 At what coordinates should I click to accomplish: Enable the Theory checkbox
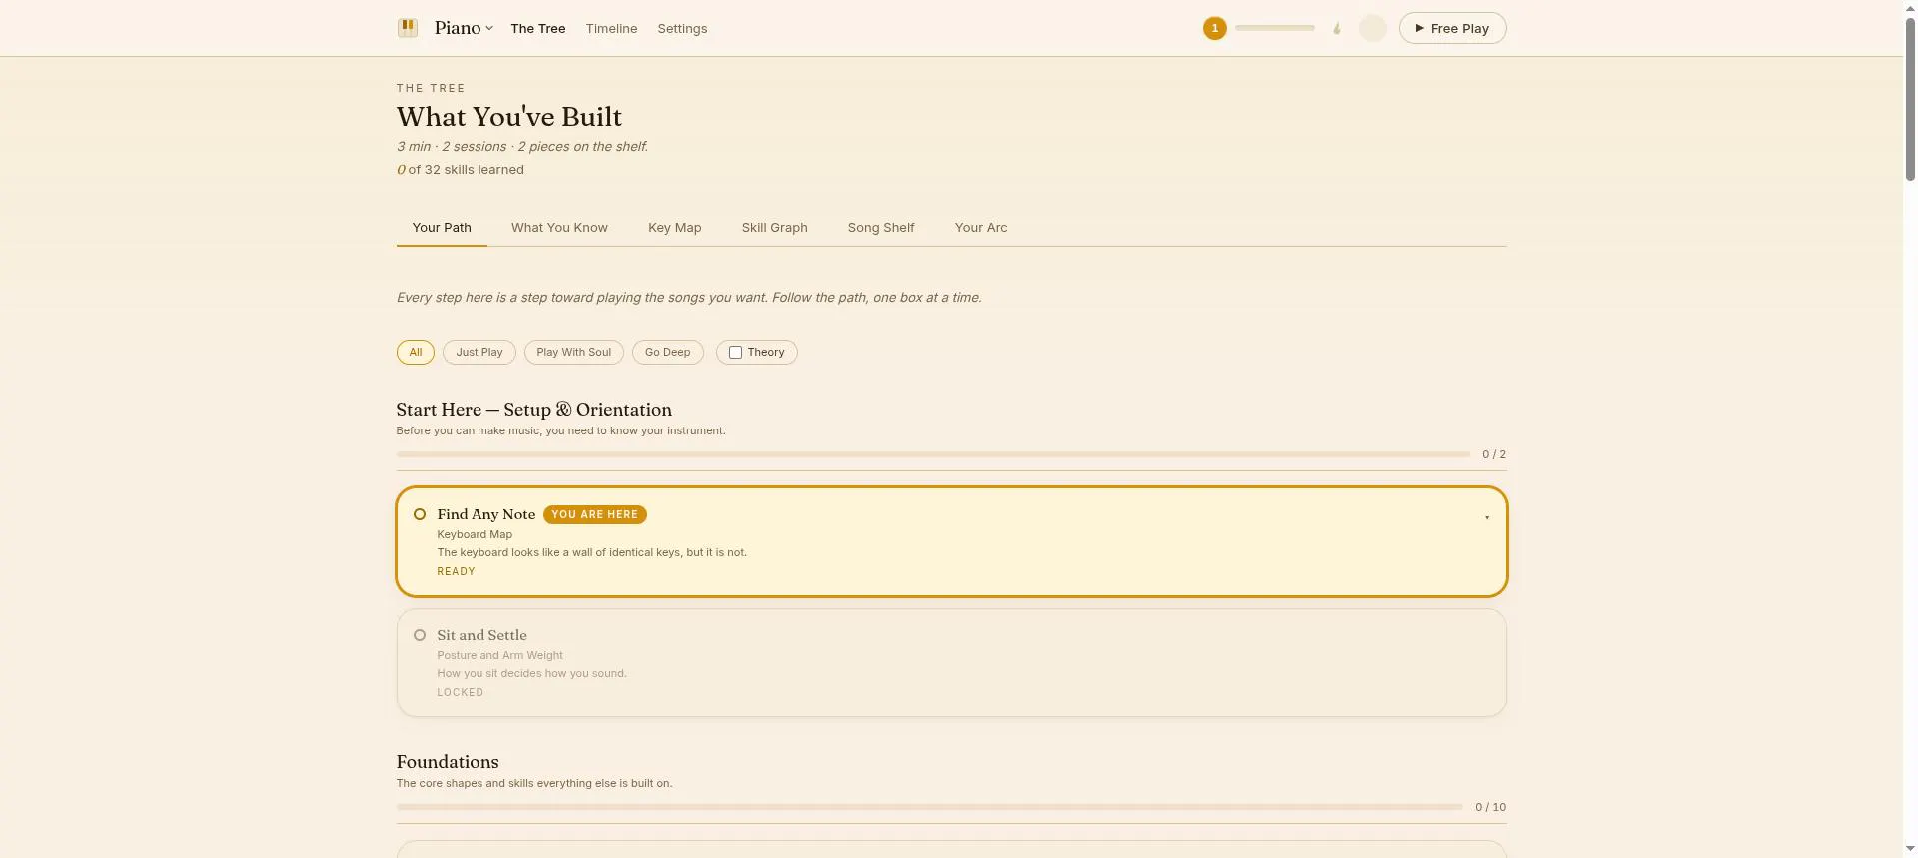735,352
